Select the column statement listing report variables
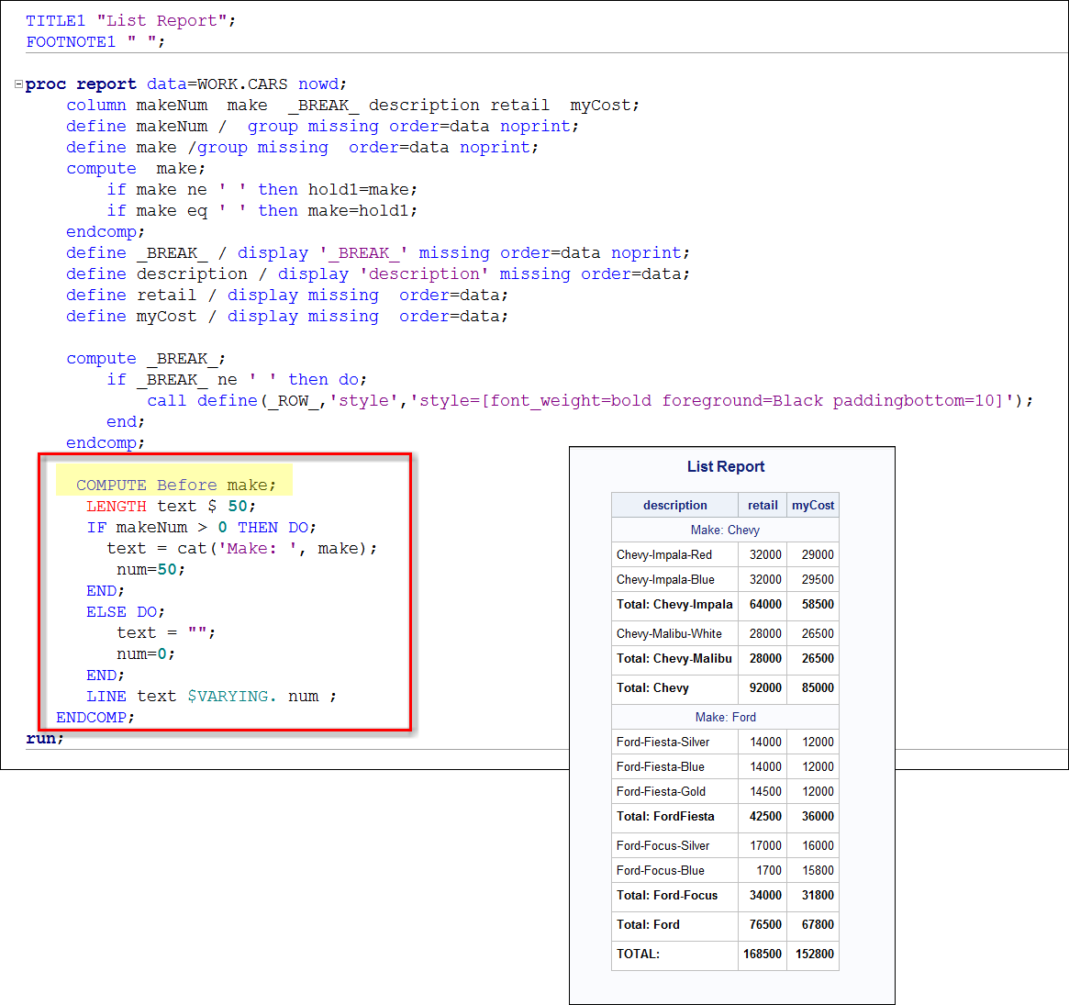This screenshot has width=1069, height=1005. 349,105
